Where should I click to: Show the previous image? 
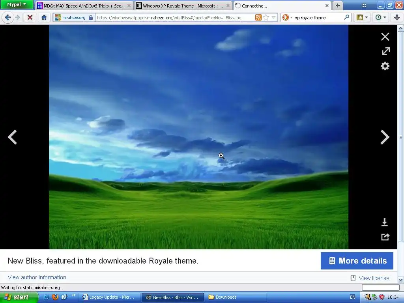tap(12, 137)
